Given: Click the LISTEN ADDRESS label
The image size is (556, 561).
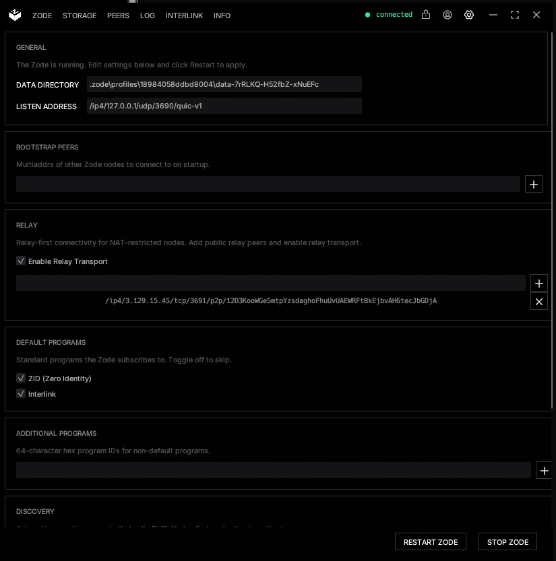Looking at the screenshot, I should coord(47,106).
